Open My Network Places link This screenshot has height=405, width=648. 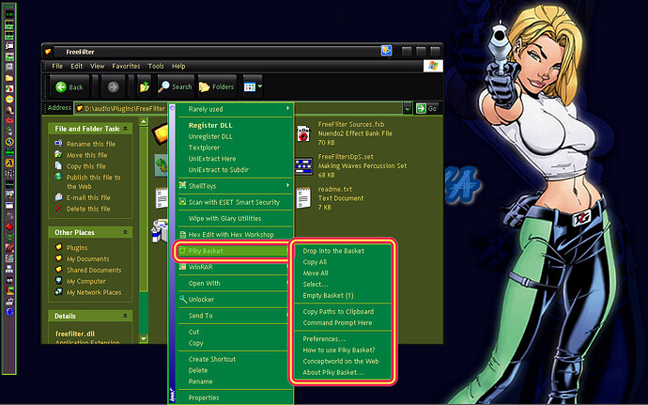tap(93, 292)
